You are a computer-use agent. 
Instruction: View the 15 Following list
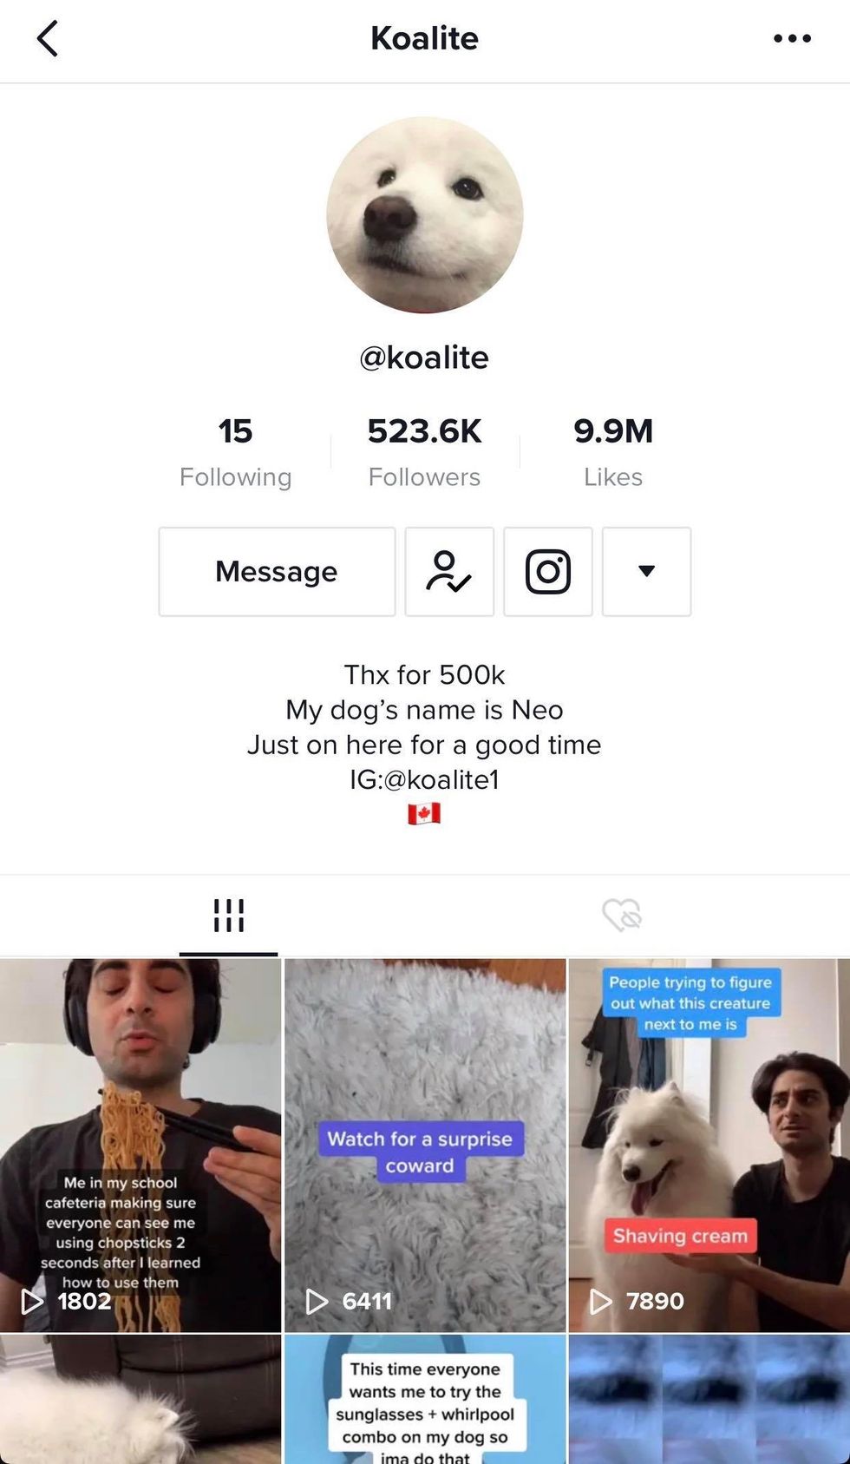coord(235,452)
